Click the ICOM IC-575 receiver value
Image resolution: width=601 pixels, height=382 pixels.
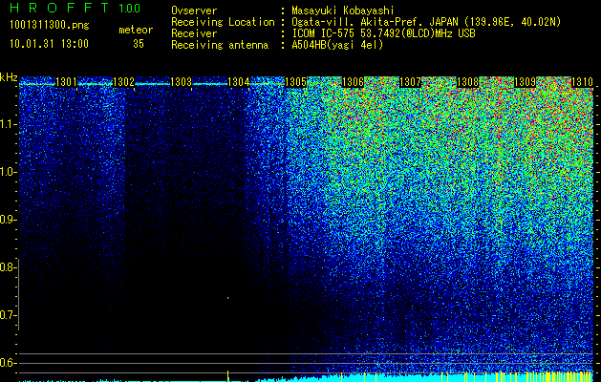pos(383,33)
